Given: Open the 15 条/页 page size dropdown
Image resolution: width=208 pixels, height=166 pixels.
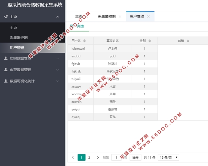Looking at the screenshot, I should (x=168, y=157).
